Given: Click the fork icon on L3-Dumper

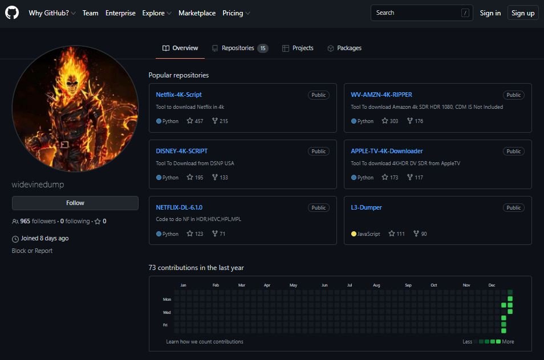Looking at the screenshot, I should pos(416,234).
